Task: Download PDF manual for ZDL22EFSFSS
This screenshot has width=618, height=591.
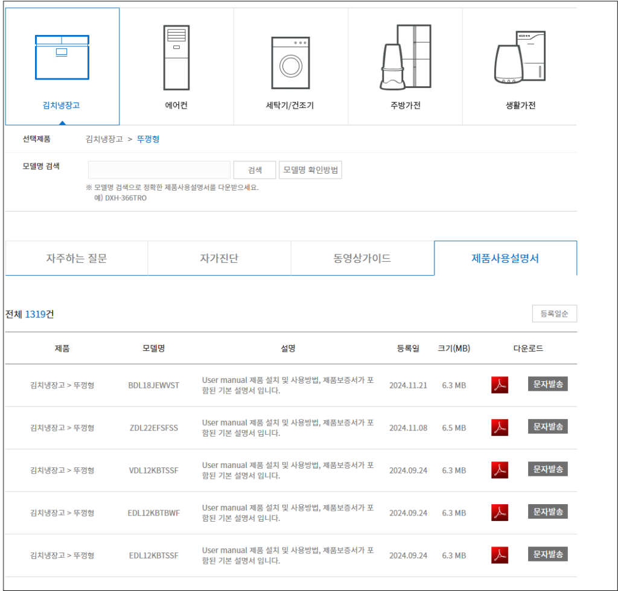Action: coord(500,428)
